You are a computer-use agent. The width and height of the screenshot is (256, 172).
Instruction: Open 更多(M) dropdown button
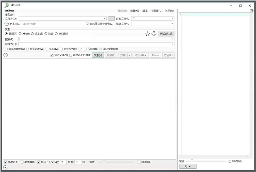140,55
